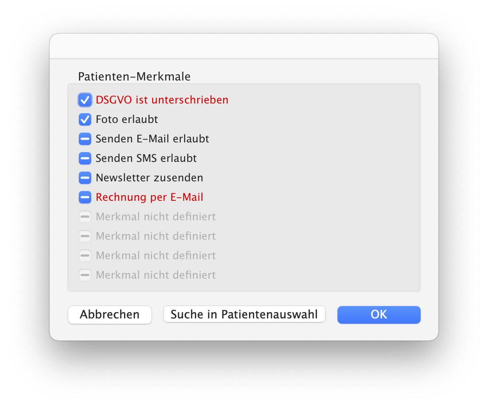Confirm the dialog with OK

pyautogui.click(x=379, y=314)
